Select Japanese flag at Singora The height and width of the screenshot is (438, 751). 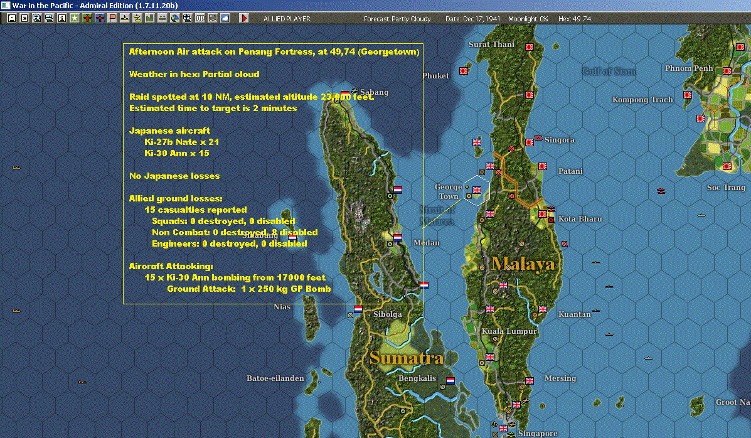pos(530,142)
